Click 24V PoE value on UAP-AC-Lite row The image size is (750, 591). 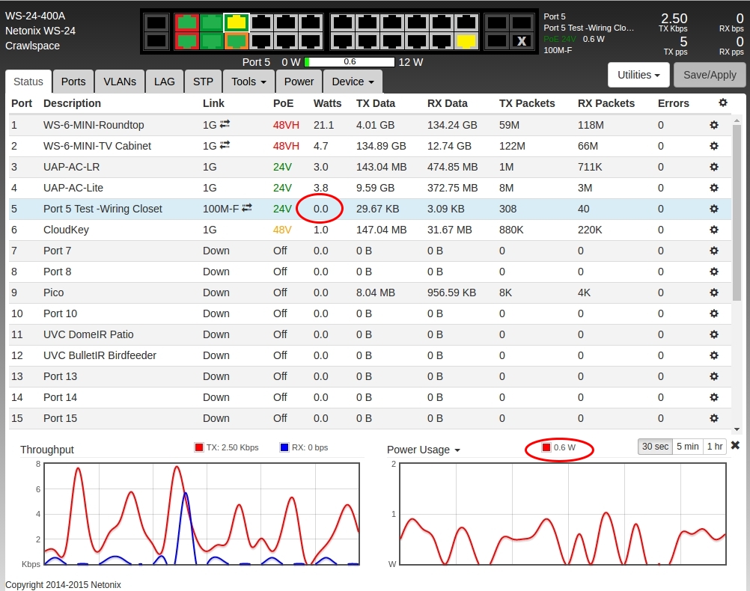[282, 188]
